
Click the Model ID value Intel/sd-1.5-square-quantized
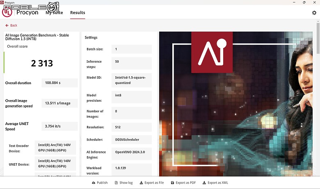point(132,80)
